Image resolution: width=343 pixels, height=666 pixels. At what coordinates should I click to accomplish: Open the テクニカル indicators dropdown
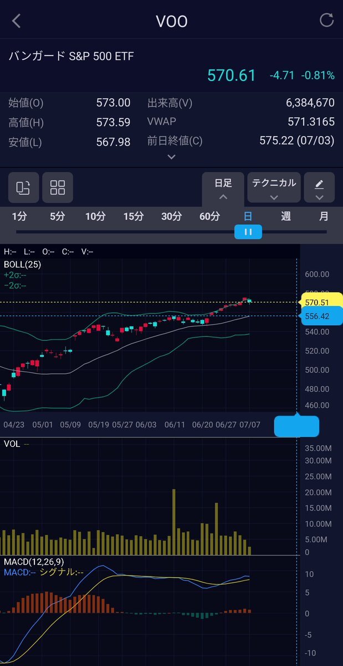(274, 188)
